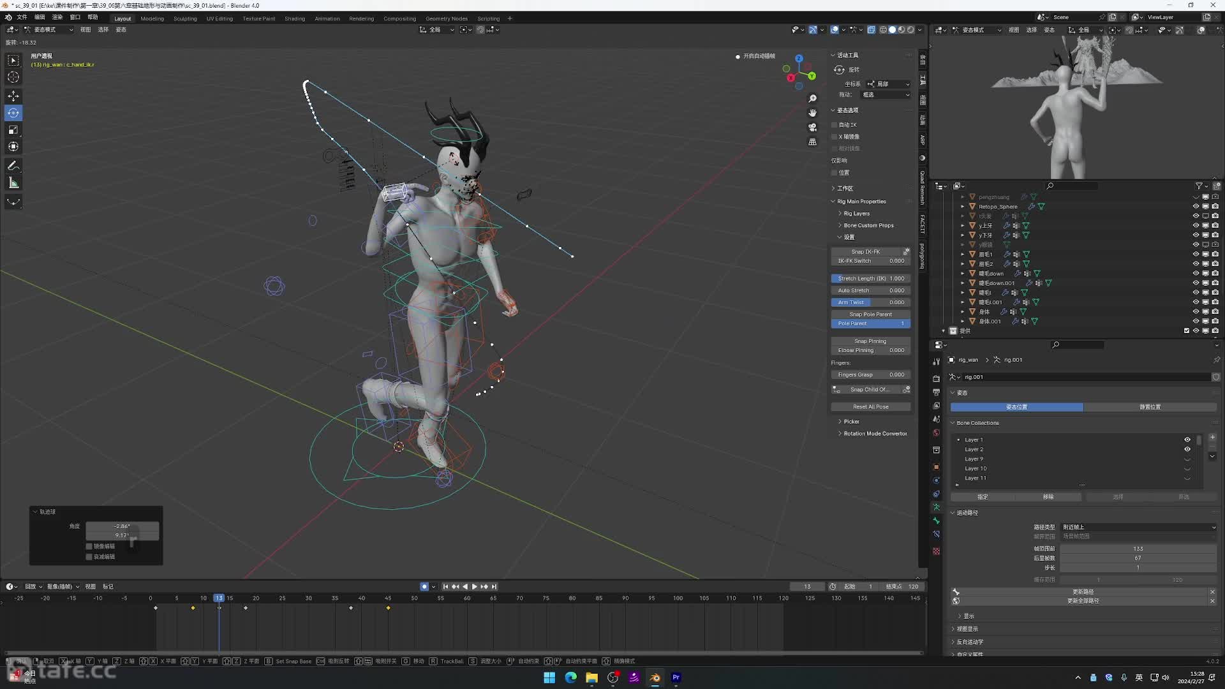The image size is (1225, 689).
Task: Expand the 视图显示 panel
Action: [967, 629]
